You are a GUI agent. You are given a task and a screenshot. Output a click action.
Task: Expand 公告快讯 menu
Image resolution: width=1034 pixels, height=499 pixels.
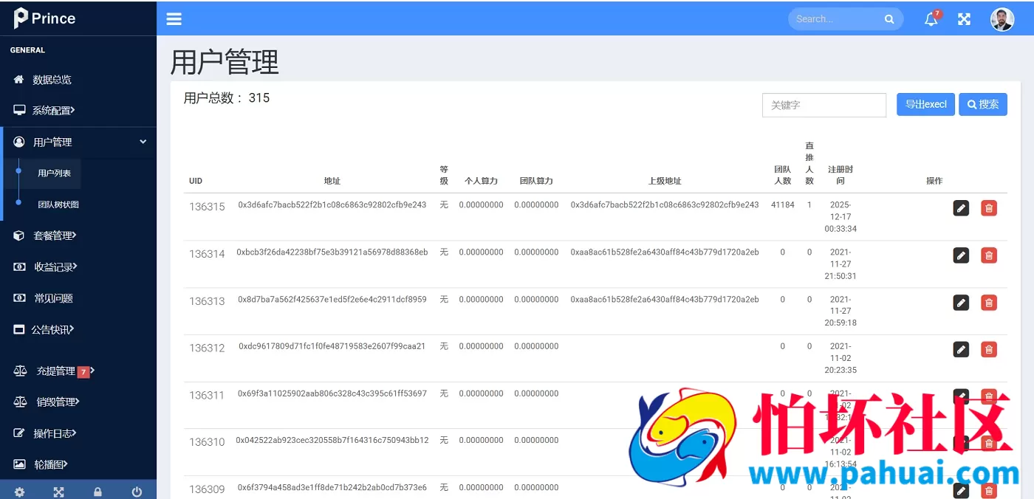click(78, 330)
